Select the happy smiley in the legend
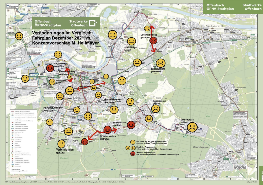The height and width of the screenshot is (185, 263). pos(133,142)
